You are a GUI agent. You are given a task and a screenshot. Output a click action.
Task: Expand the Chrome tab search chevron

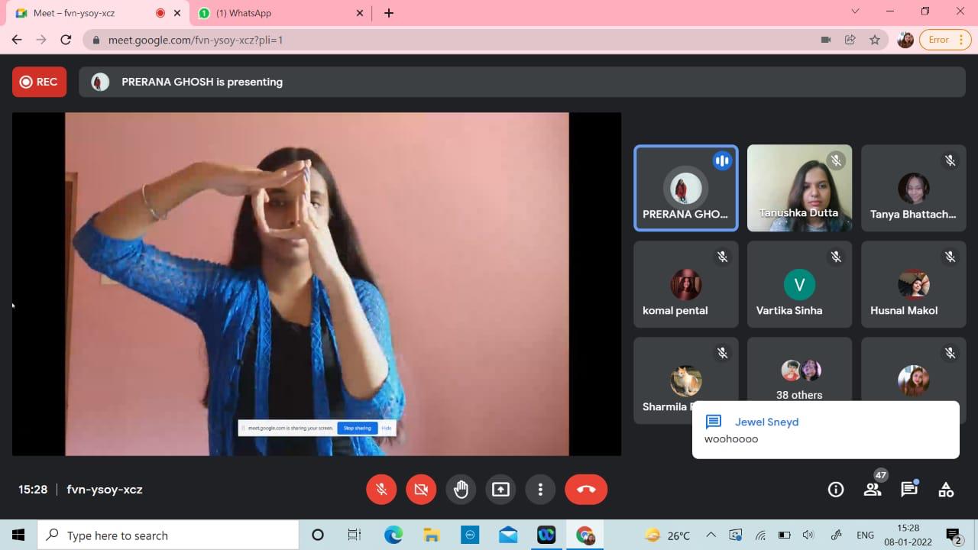[x=855, y=11]
